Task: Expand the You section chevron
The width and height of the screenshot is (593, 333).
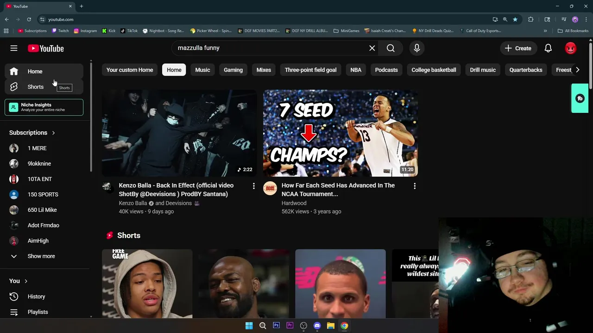Action: (x=26, y=281)
